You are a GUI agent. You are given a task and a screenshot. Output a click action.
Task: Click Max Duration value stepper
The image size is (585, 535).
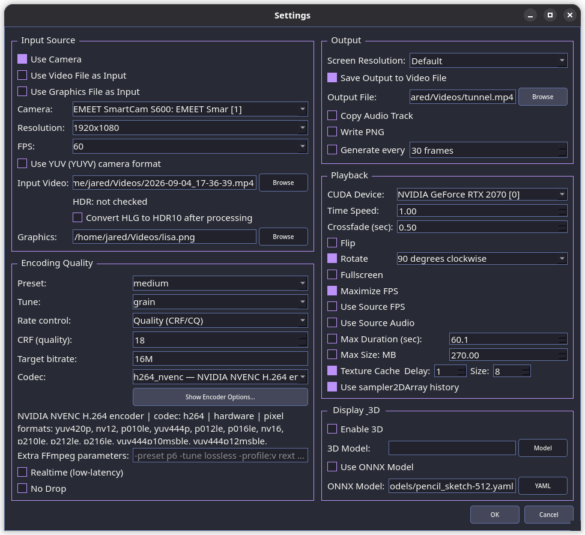(x=563, y=339)
